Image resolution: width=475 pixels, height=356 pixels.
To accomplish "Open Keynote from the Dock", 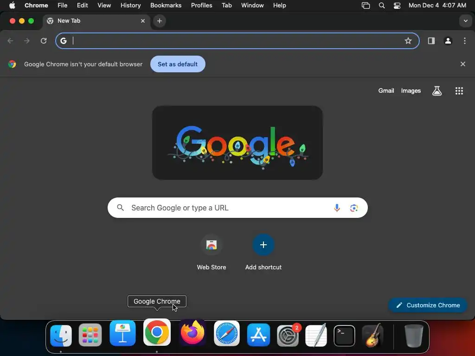I will click(122, 333).
